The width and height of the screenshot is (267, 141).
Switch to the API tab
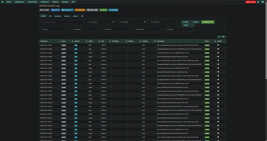82,16
